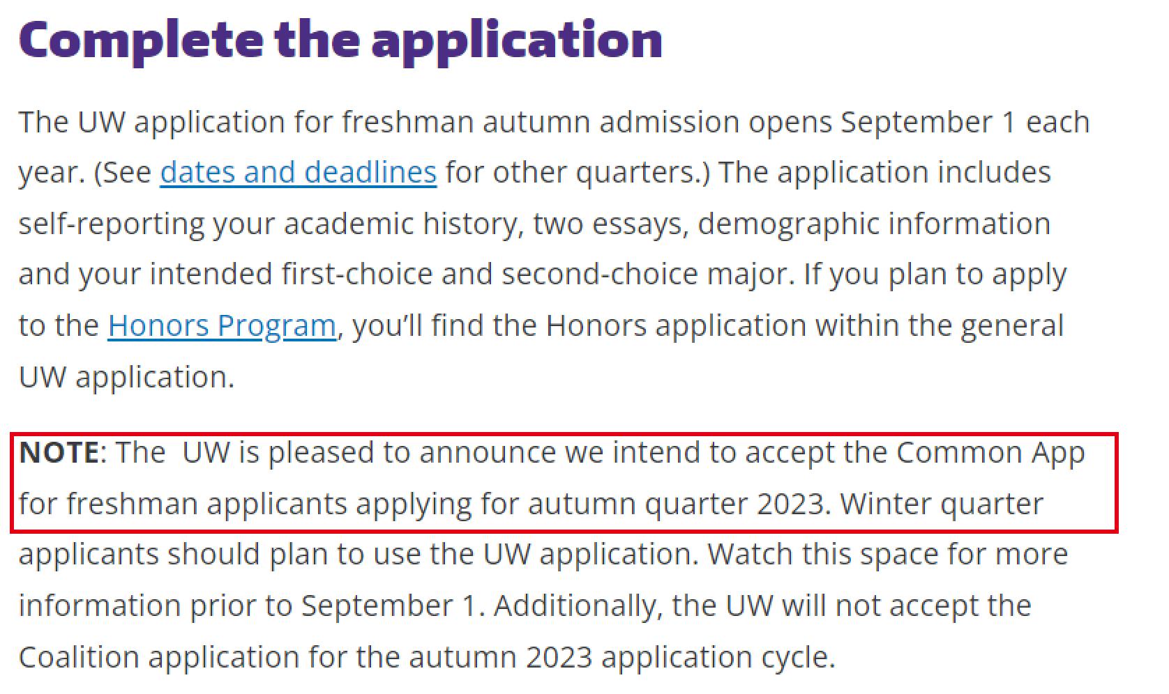The width and height of the screenshot is (1169, 694).
Task: Click the phrase "Winter quarter" in the note
Action: click(941, 503)
